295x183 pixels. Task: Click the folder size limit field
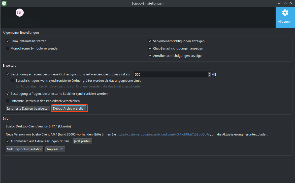[171, 74]
